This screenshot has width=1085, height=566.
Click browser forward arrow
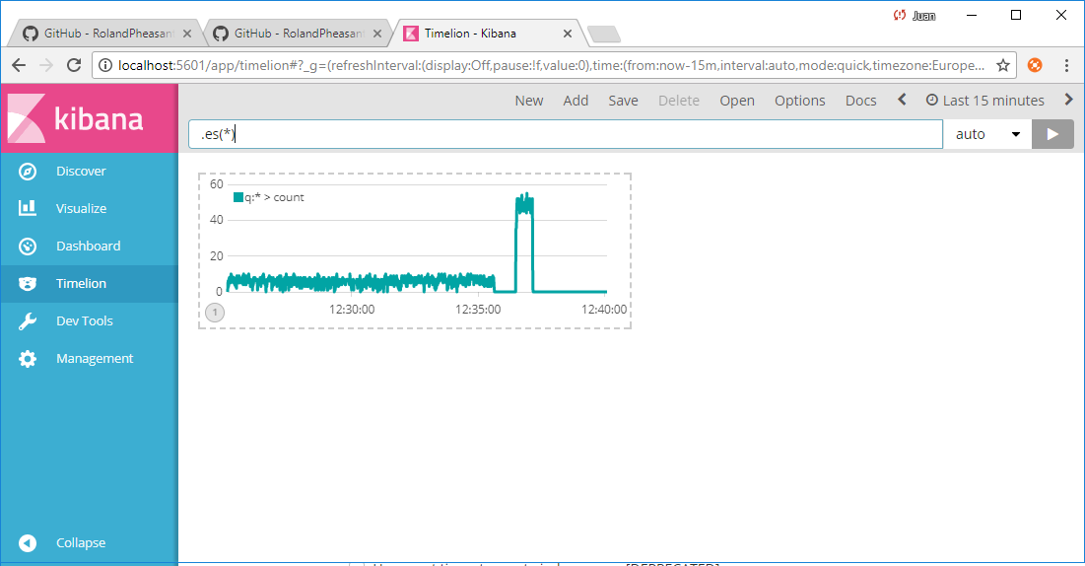pos(46,65)
